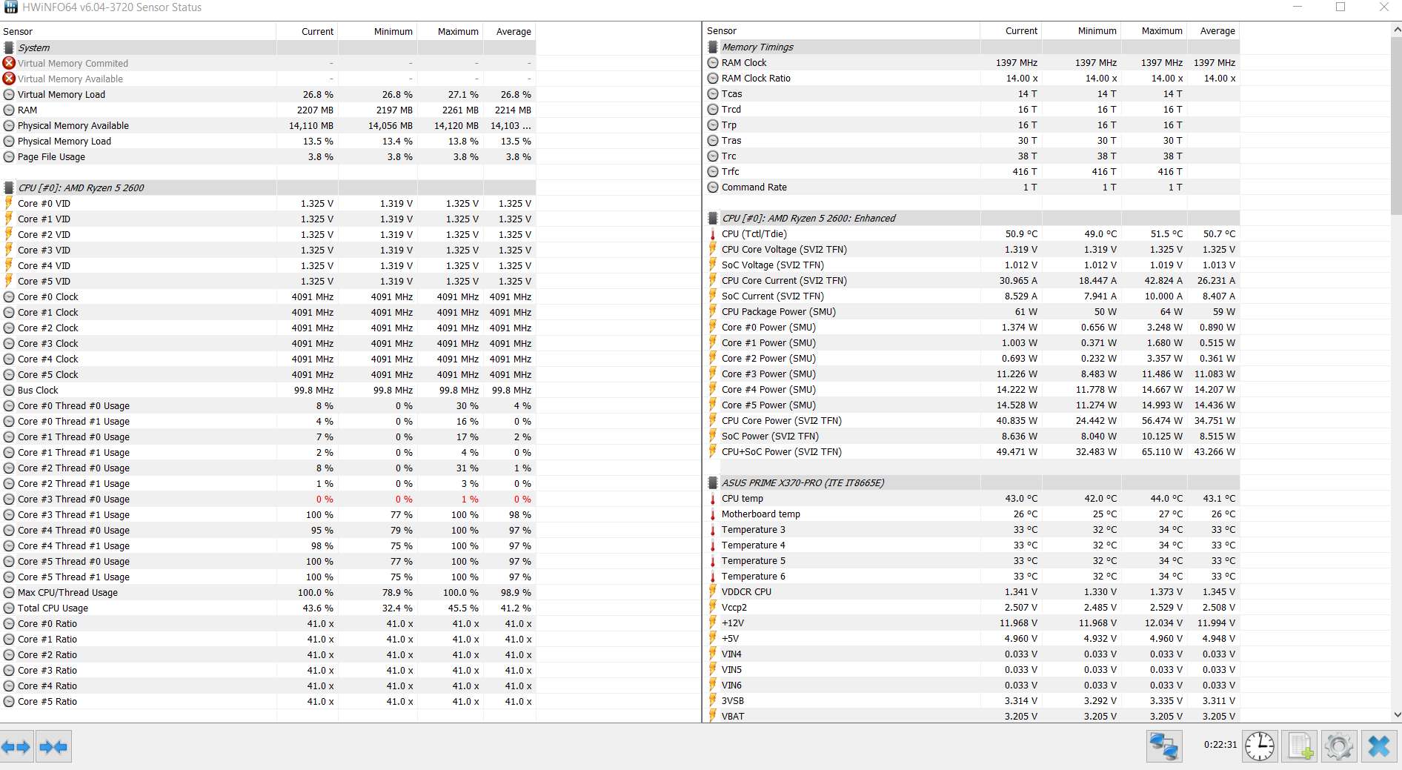Click red X icon of Virtual Memory Available
The height and width of the screenshot is (770, 1402).
click(x=9, y=79)
